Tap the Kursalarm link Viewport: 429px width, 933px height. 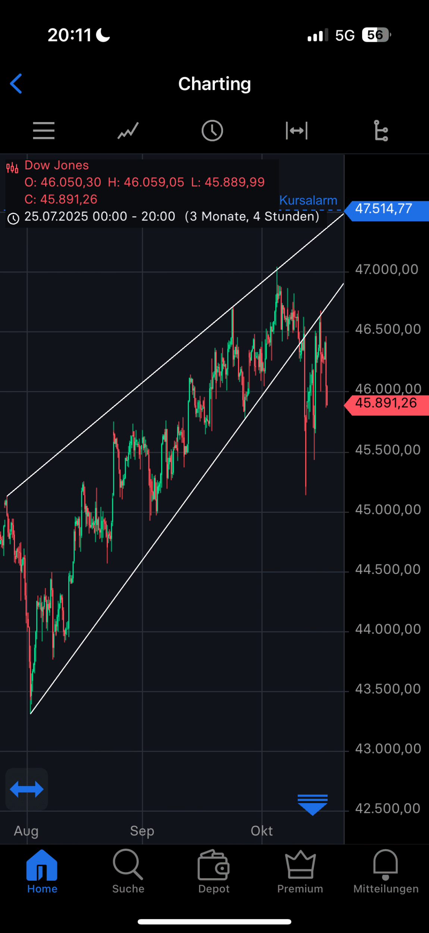308,200
